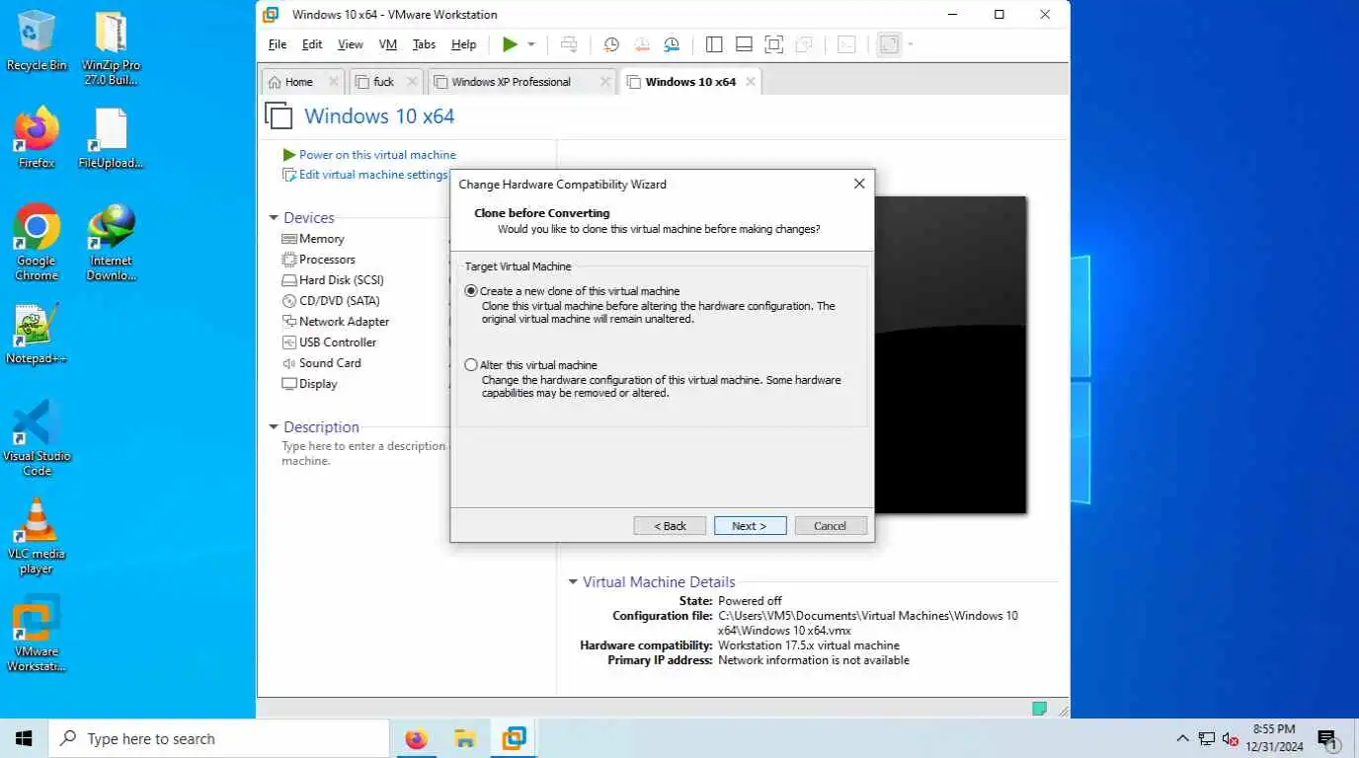Select the Google Chrome desktop shortcut

(37, 243)
